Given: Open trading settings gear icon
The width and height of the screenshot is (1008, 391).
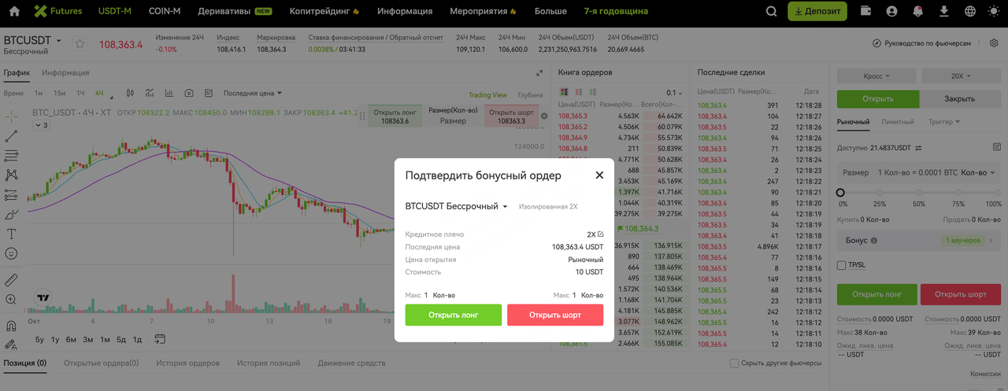Looking at the screenshot, I should pyautogui.click(x=994, y=42).
